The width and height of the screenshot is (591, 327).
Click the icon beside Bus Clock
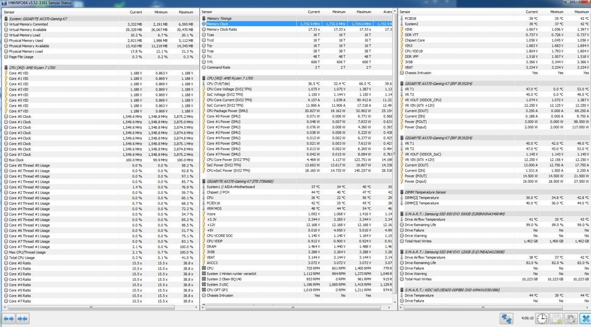point(6,160)
